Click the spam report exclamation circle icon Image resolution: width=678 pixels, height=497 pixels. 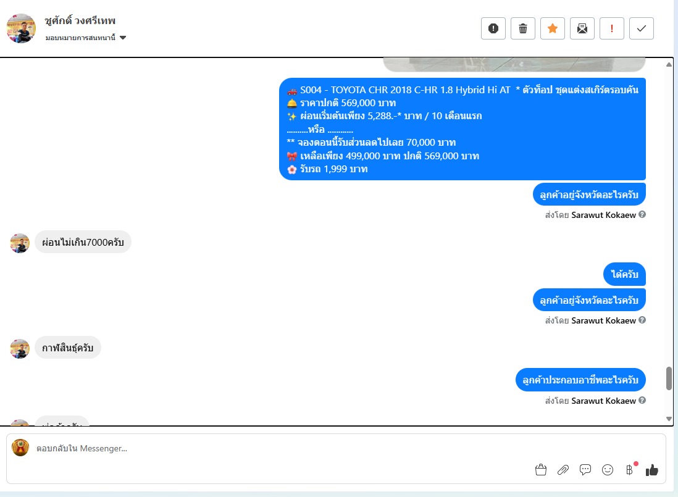coord(493,28)
